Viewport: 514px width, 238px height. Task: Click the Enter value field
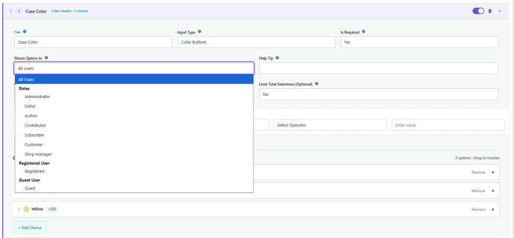click(449, 125)
